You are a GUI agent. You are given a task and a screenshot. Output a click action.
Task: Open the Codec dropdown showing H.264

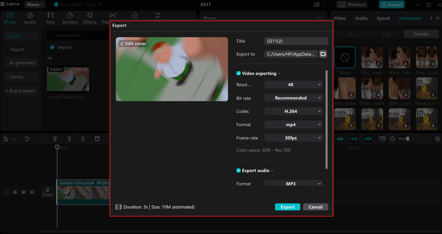(294, 111)
